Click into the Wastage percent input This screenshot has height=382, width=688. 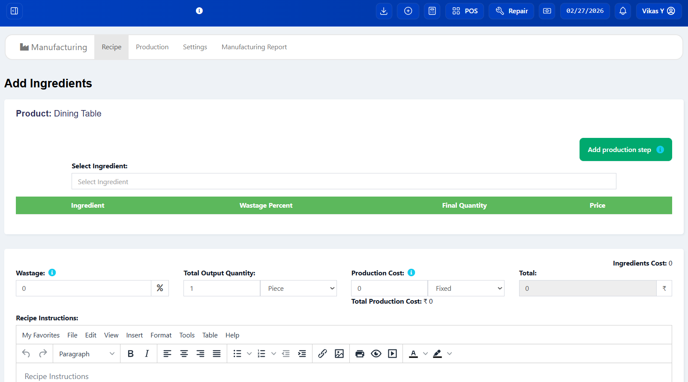(x=84, y=288)
